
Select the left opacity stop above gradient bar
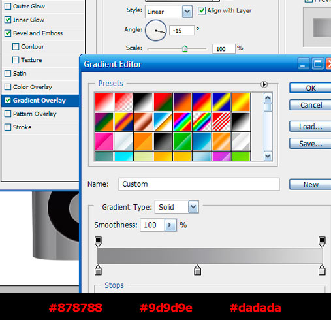click(x=98, y=242)
